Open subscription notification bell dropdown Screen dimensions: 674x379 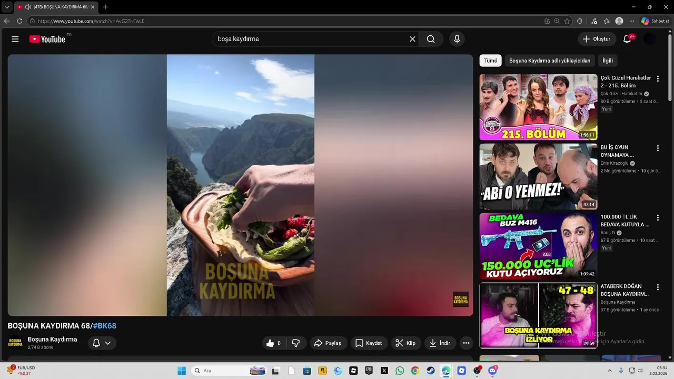(102, 343)
